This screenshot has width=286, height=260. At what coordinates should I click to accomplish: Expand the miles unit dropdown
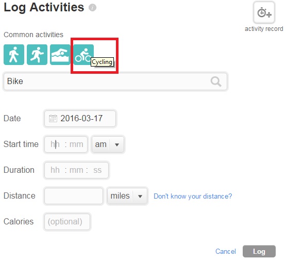[x=127, y=196]
